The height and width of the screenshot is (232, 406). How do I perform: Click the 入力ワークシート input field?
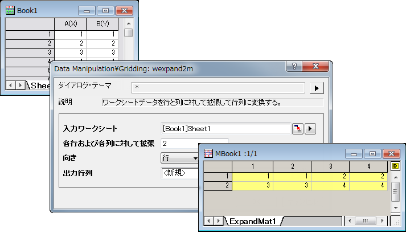(226, 129)
